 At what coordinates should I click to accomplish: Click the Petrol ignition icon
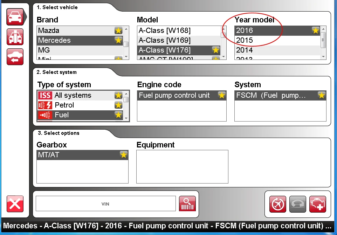[45, 105]
